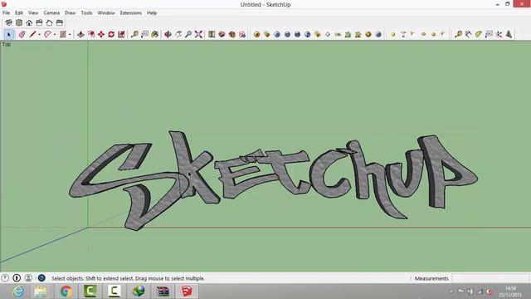Click the sign-in person status icon
This screenshot has width=531, height=299.
click(x=28, y=278)
